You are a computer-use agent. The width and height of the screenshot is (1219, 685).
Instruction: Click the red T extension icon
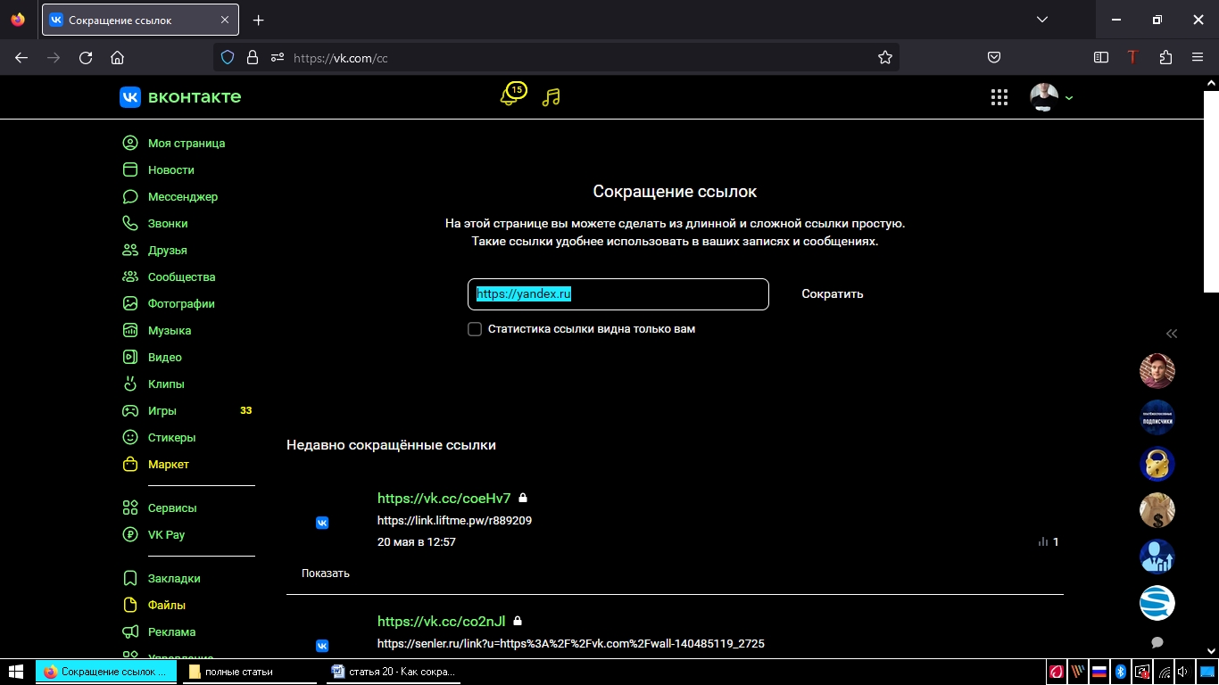point(1133,57)
